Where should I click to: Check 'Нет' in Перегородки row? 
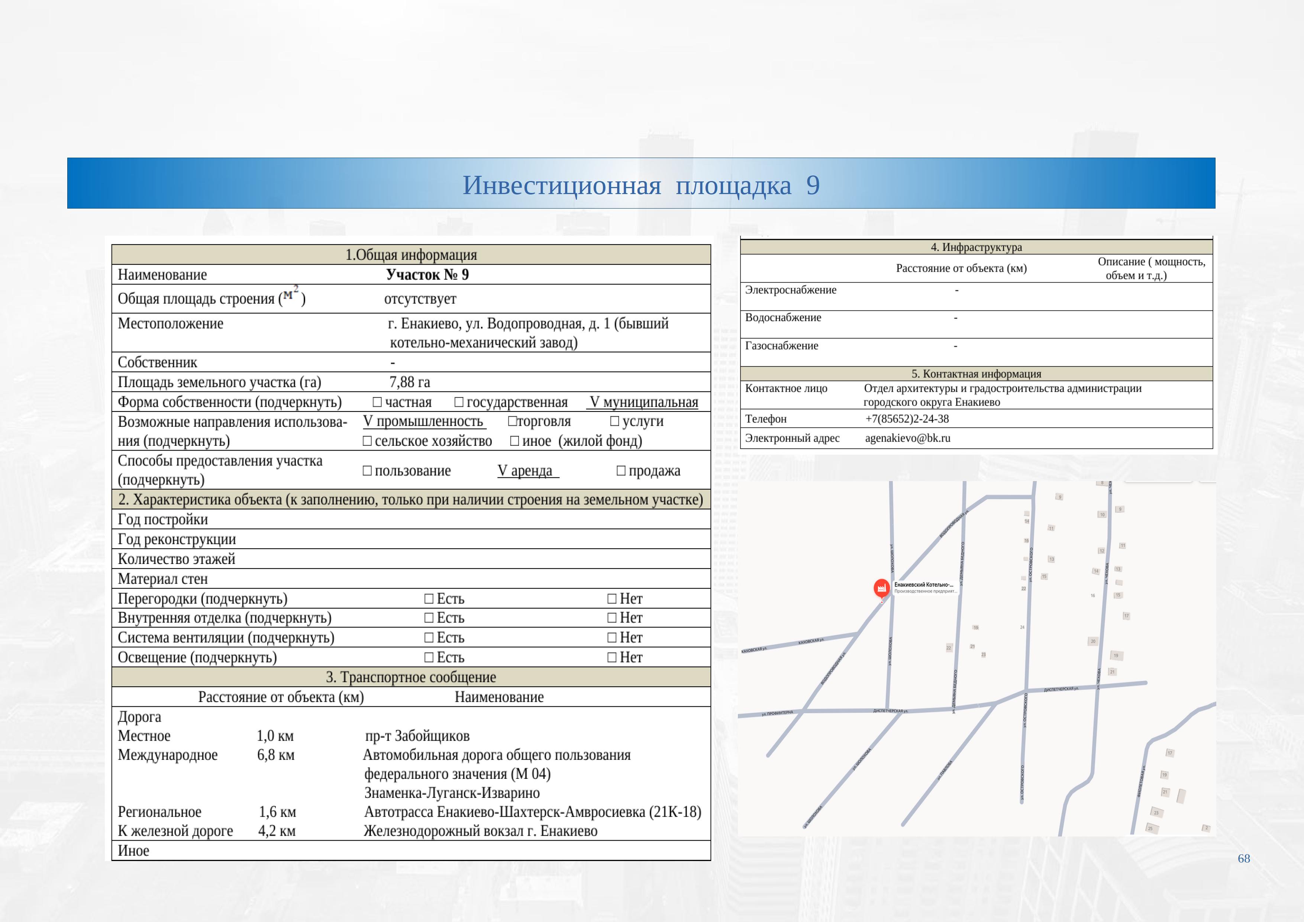pyautogui.click(x=612, y=599)
